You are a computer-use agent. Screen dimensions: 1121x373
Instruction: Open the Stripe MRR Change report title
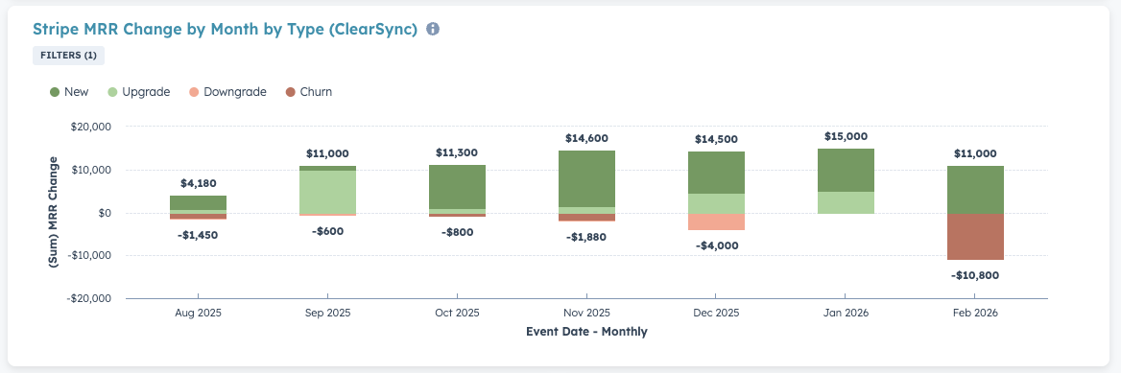(x=225, y=30)
